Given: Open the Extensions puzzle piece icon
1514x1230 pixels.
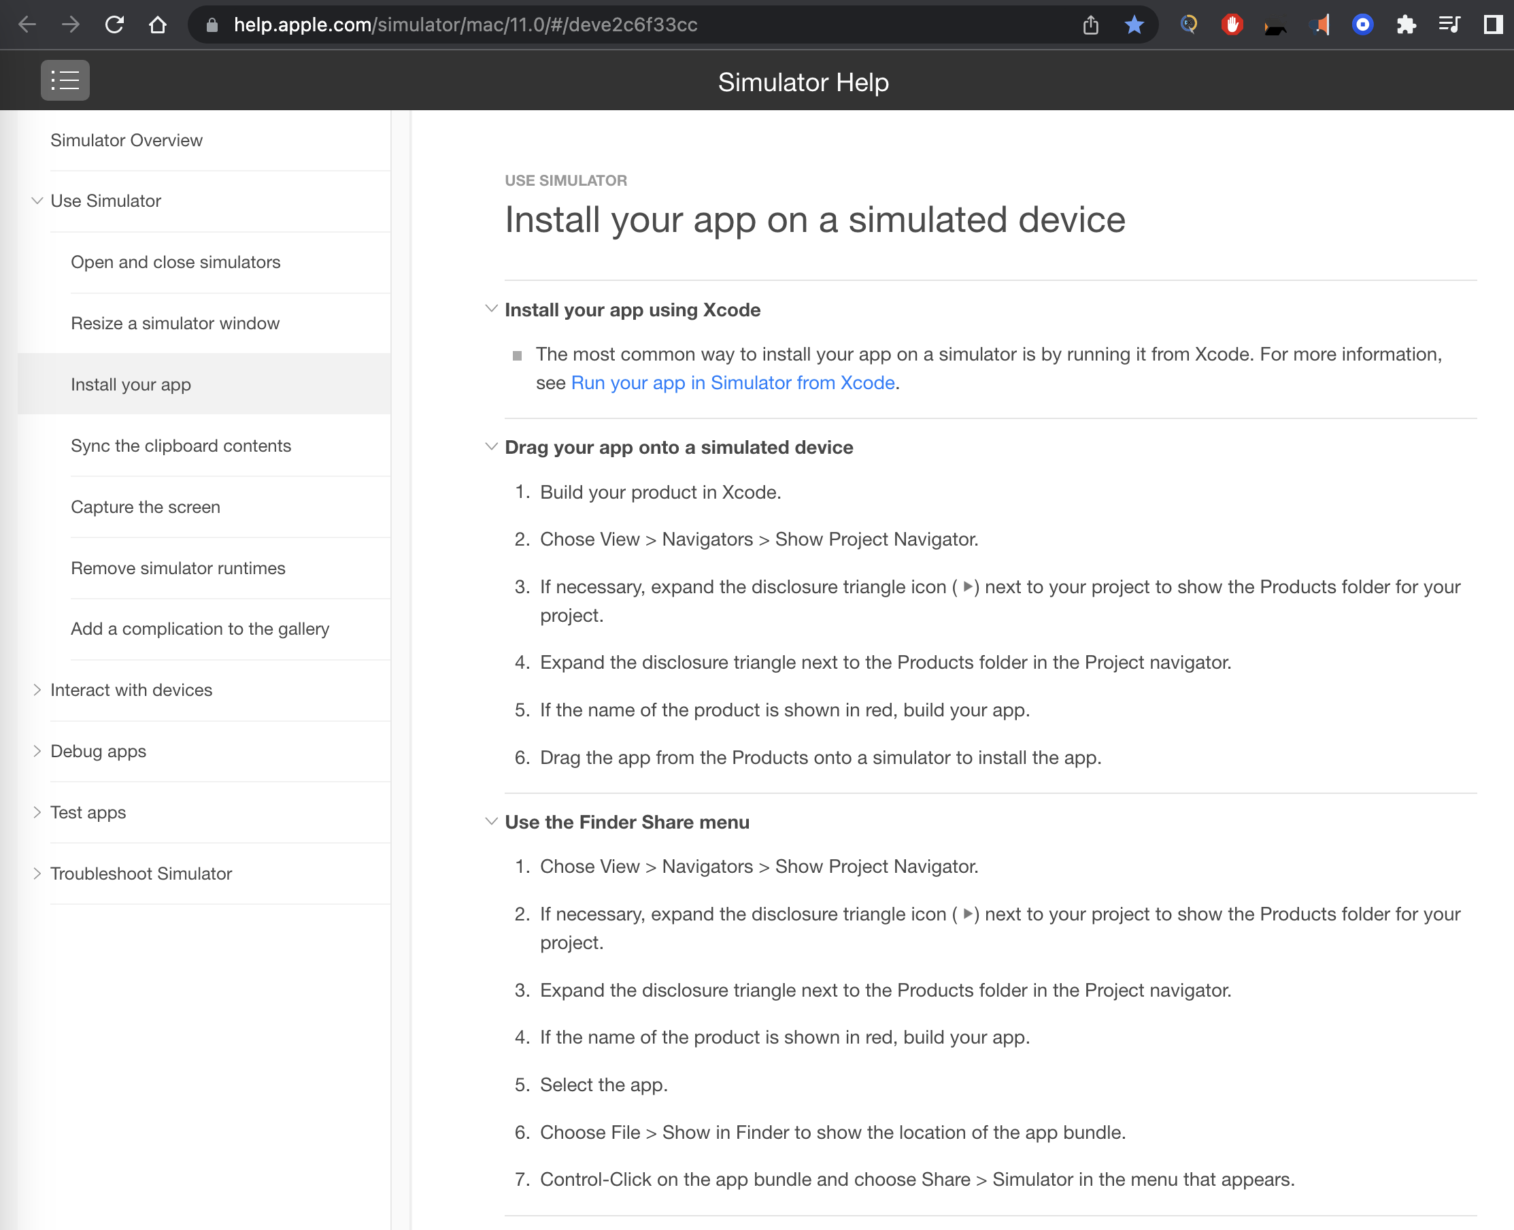Looking at the screenshot, I should coord(1406,24).
